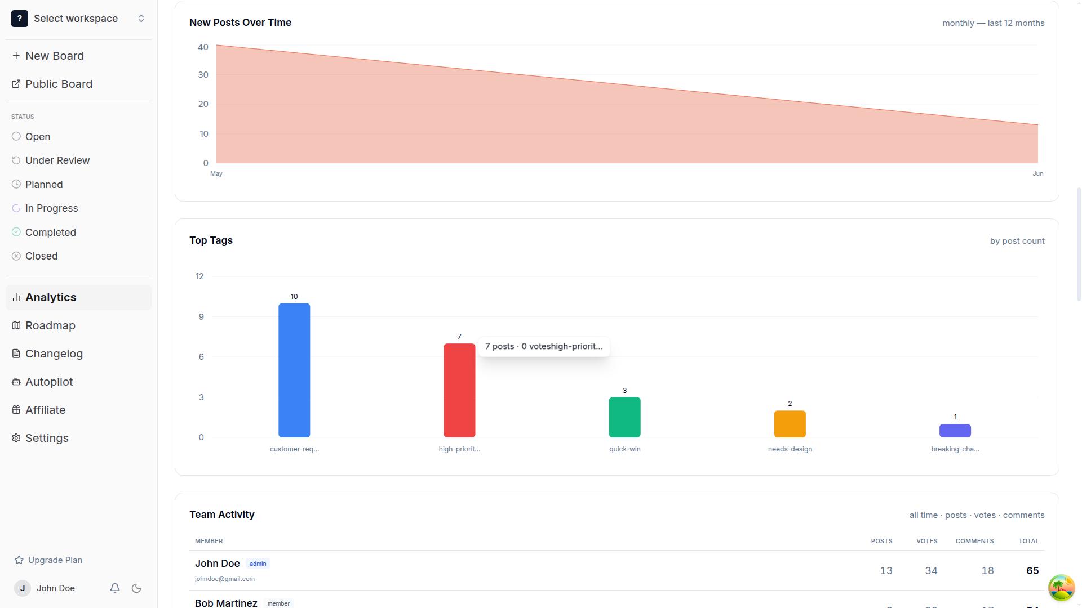Filter by Closed status
The height and width of the screenshot is (608, 1082).
78,256
